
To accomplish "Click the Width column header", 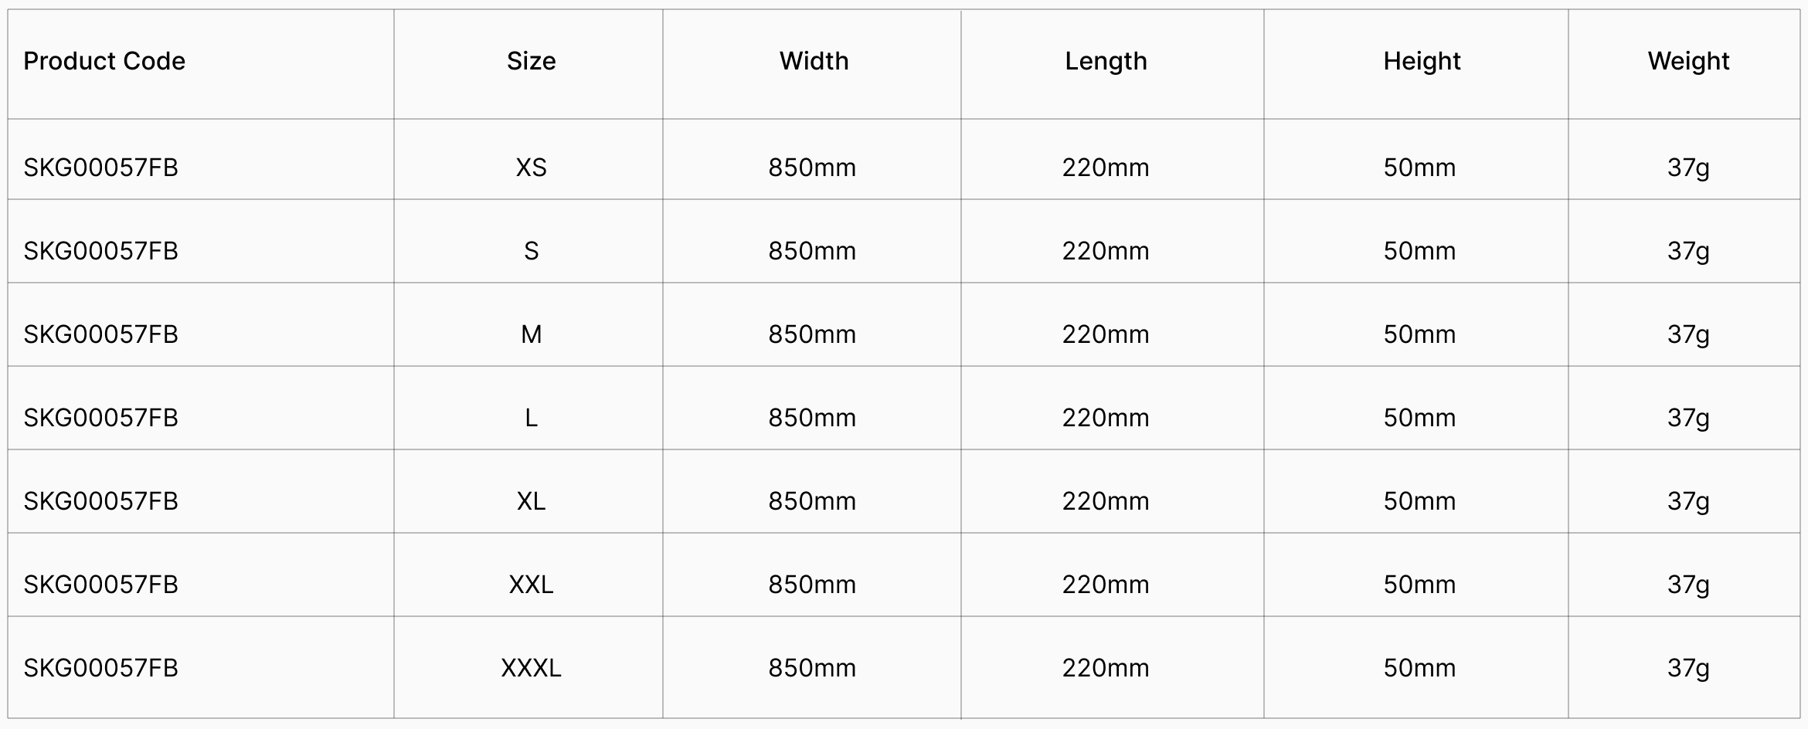I will [814, 61].
